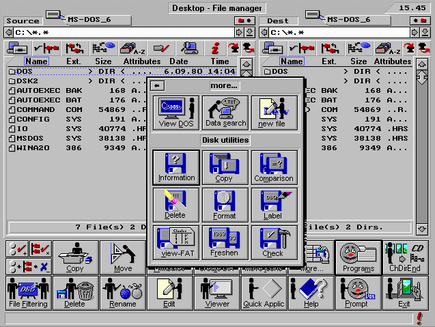
Task: Click Source sort A-Z toolbar icon
Action: pyautogui.click(x=132, y=48)
